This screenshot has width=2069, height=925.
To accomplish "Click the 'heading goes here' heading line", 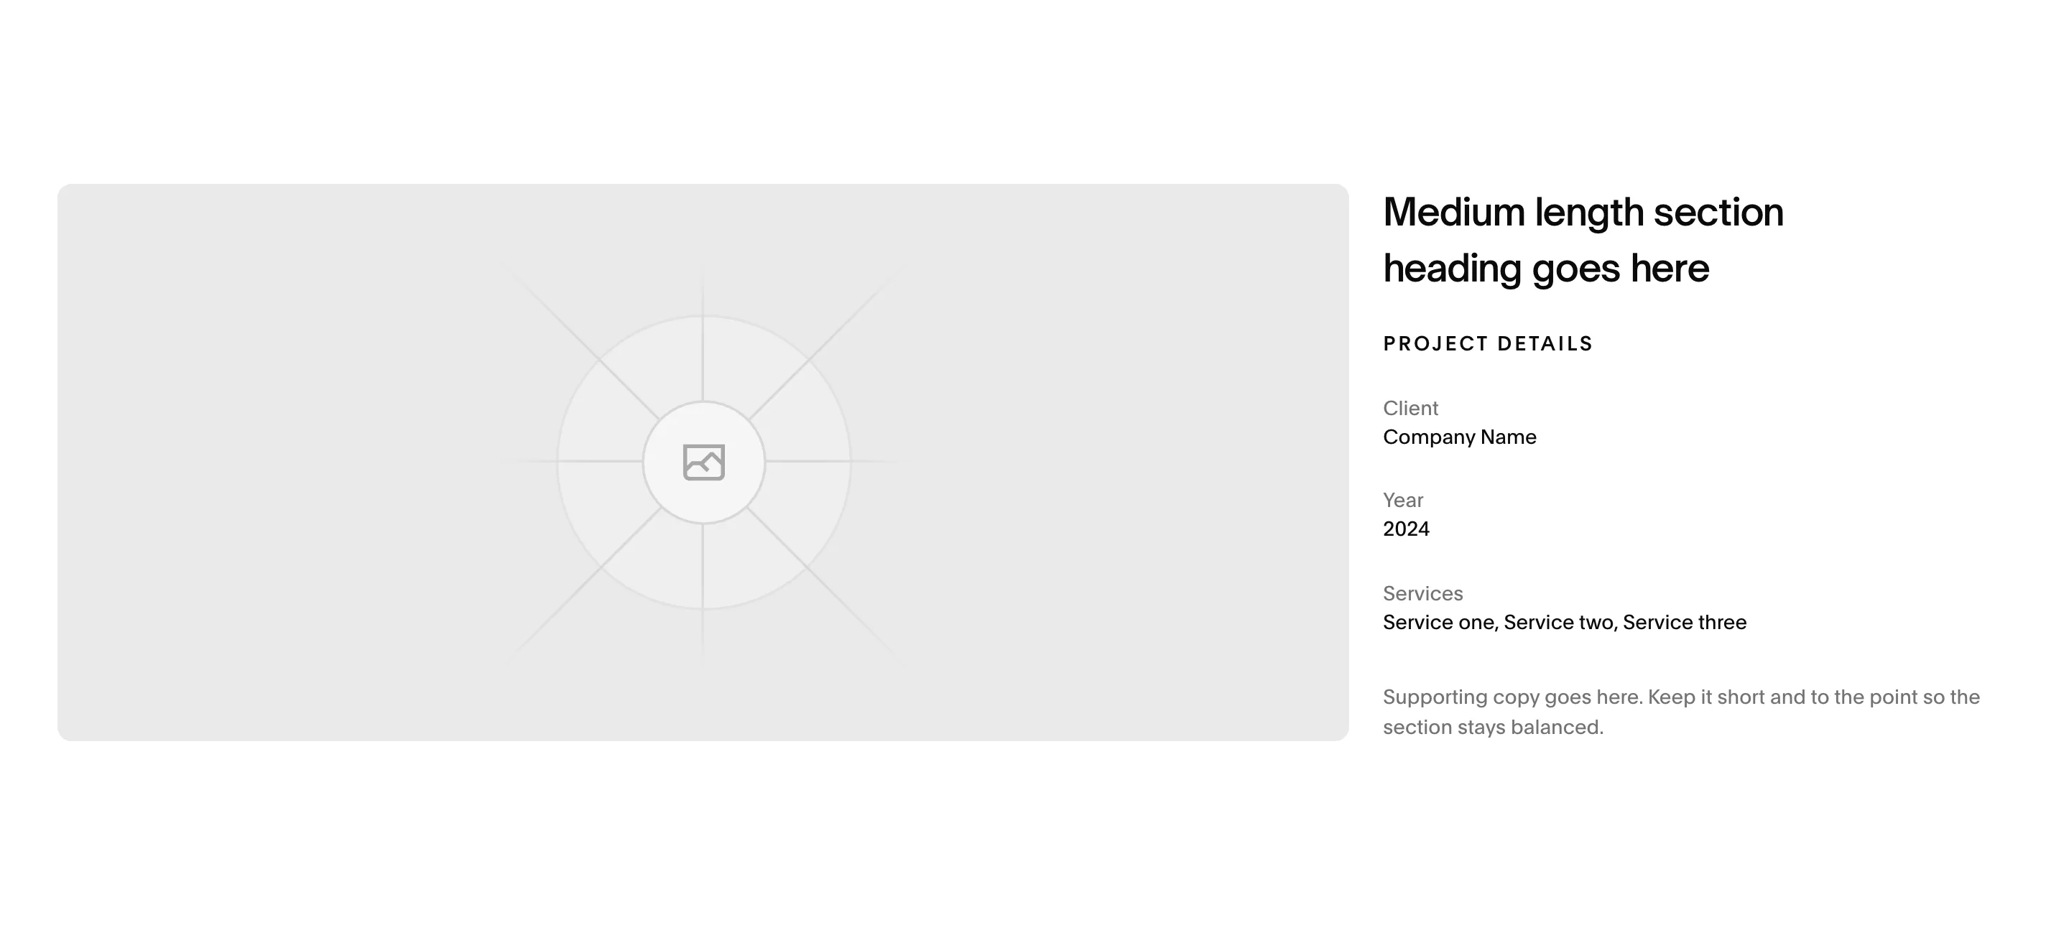I will [1545, 268].
